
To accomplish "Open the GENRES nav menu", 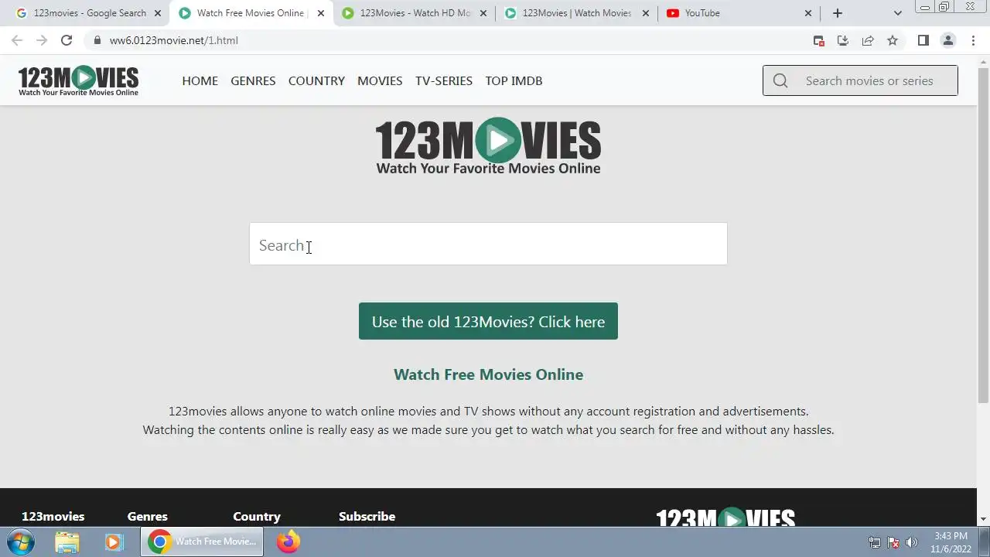I will click(253, 80).
